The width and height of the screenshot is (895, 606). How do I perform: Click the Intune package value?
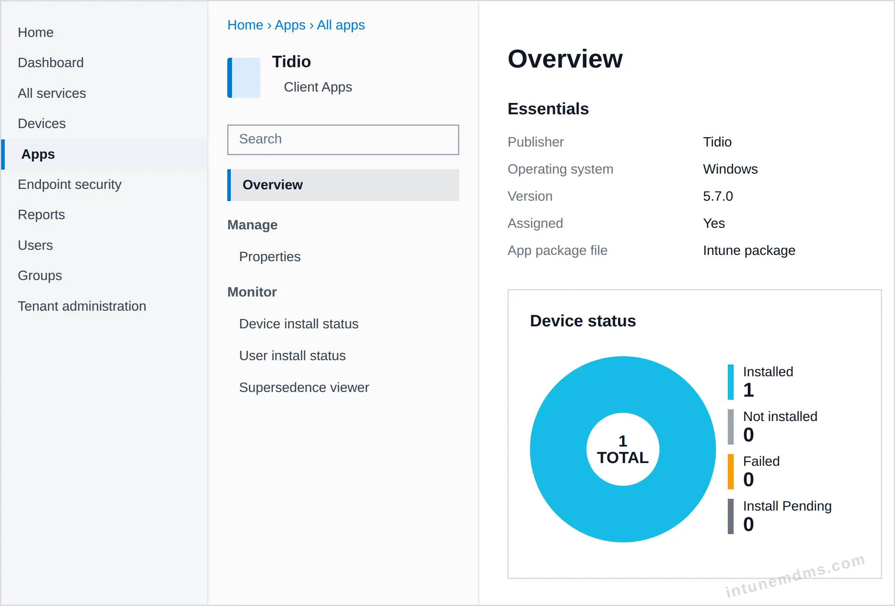point(749,250)
